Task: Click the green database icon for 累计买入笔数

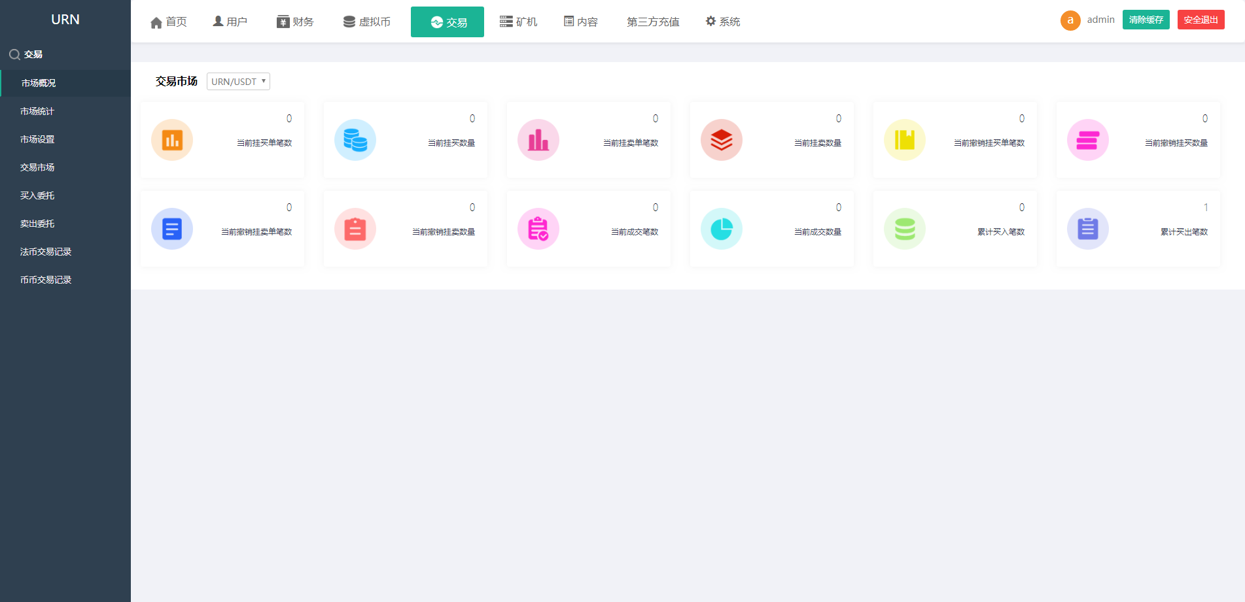Action: (905, 229)
